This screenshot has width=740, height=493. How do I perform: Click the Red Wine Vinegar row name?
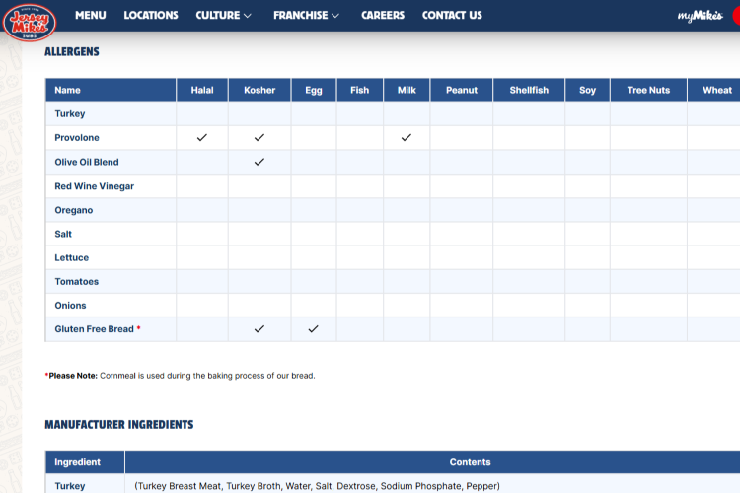(95, 186)
